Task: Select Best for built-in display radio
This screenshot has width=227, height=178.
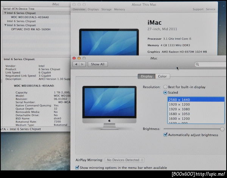Action: tap(165, 87)
